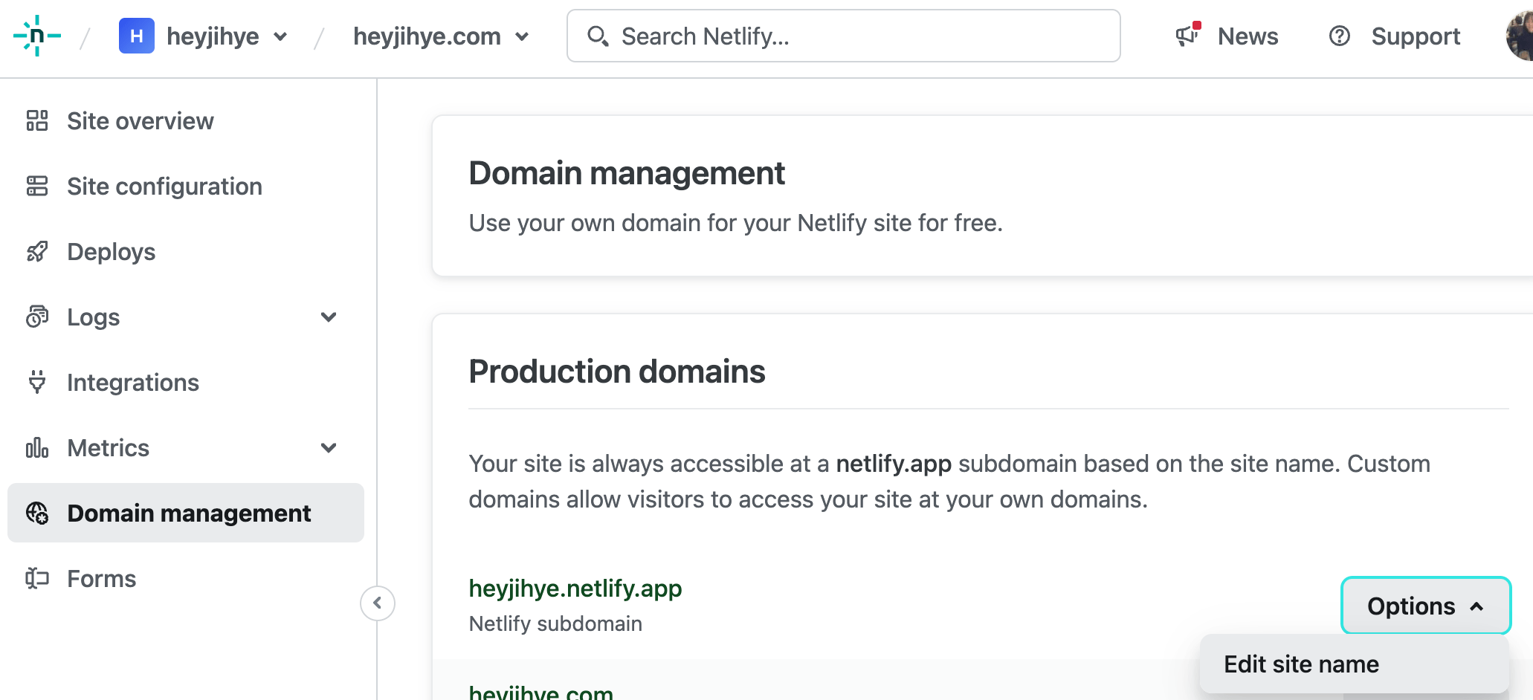1533x700 pixels.
Task: Click the Site overview grid icon
Action: [x=37, y=120]
